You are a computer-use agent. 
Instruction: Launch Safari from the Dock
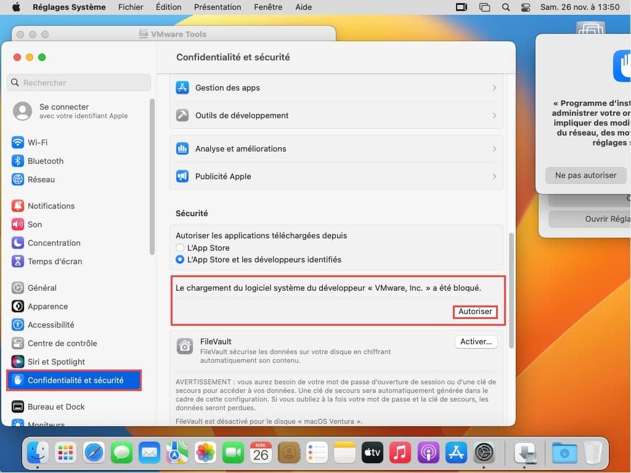click(94, 453)
